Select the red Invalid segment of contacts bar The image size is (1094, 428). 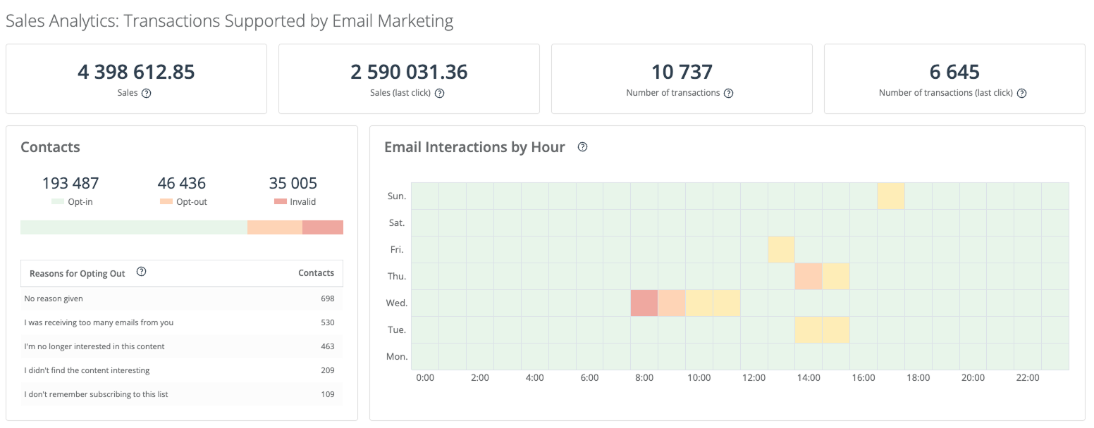pyautogui.click(x=323, y=227)
